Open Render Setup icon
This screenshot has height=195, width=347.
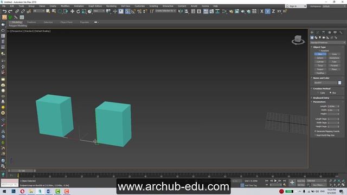point(237,11)
